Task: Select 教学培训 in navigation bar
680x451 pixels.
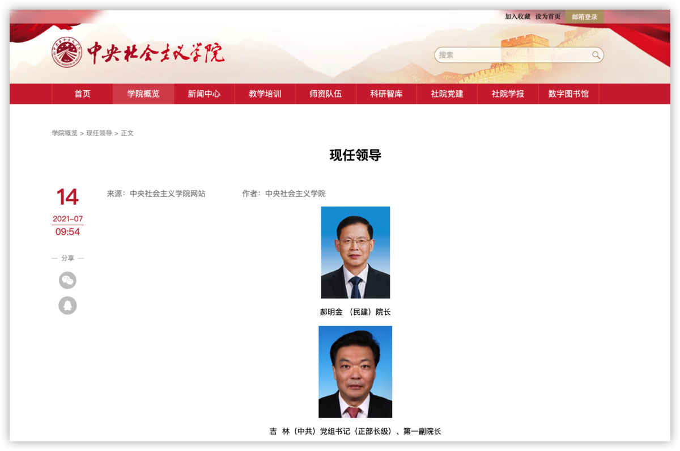Action: pos(265,94)
